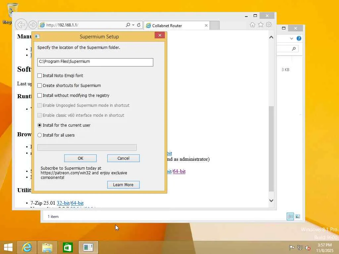Click the 1 item status text in File Explorer
The height and width of the screenshot is (254, 339).
pyautogui.click(x=53, y=217)
